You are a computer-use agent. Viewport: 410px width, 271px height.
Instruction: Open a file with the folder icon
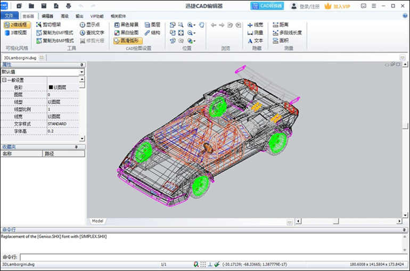pos(31,6)
